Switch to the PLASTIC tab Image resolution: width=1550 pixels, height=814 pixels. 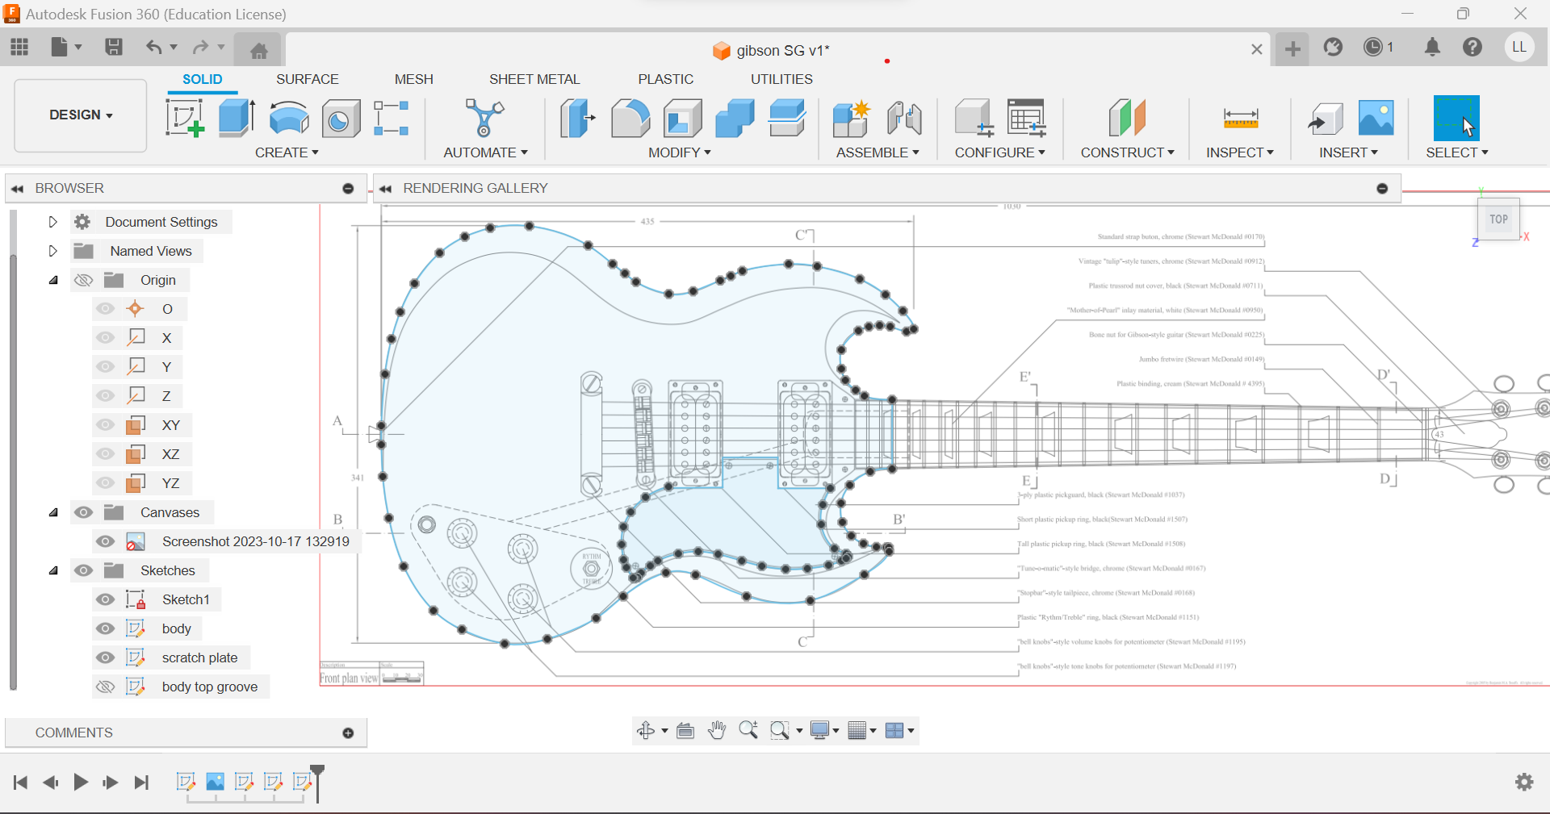coord(666,79)
